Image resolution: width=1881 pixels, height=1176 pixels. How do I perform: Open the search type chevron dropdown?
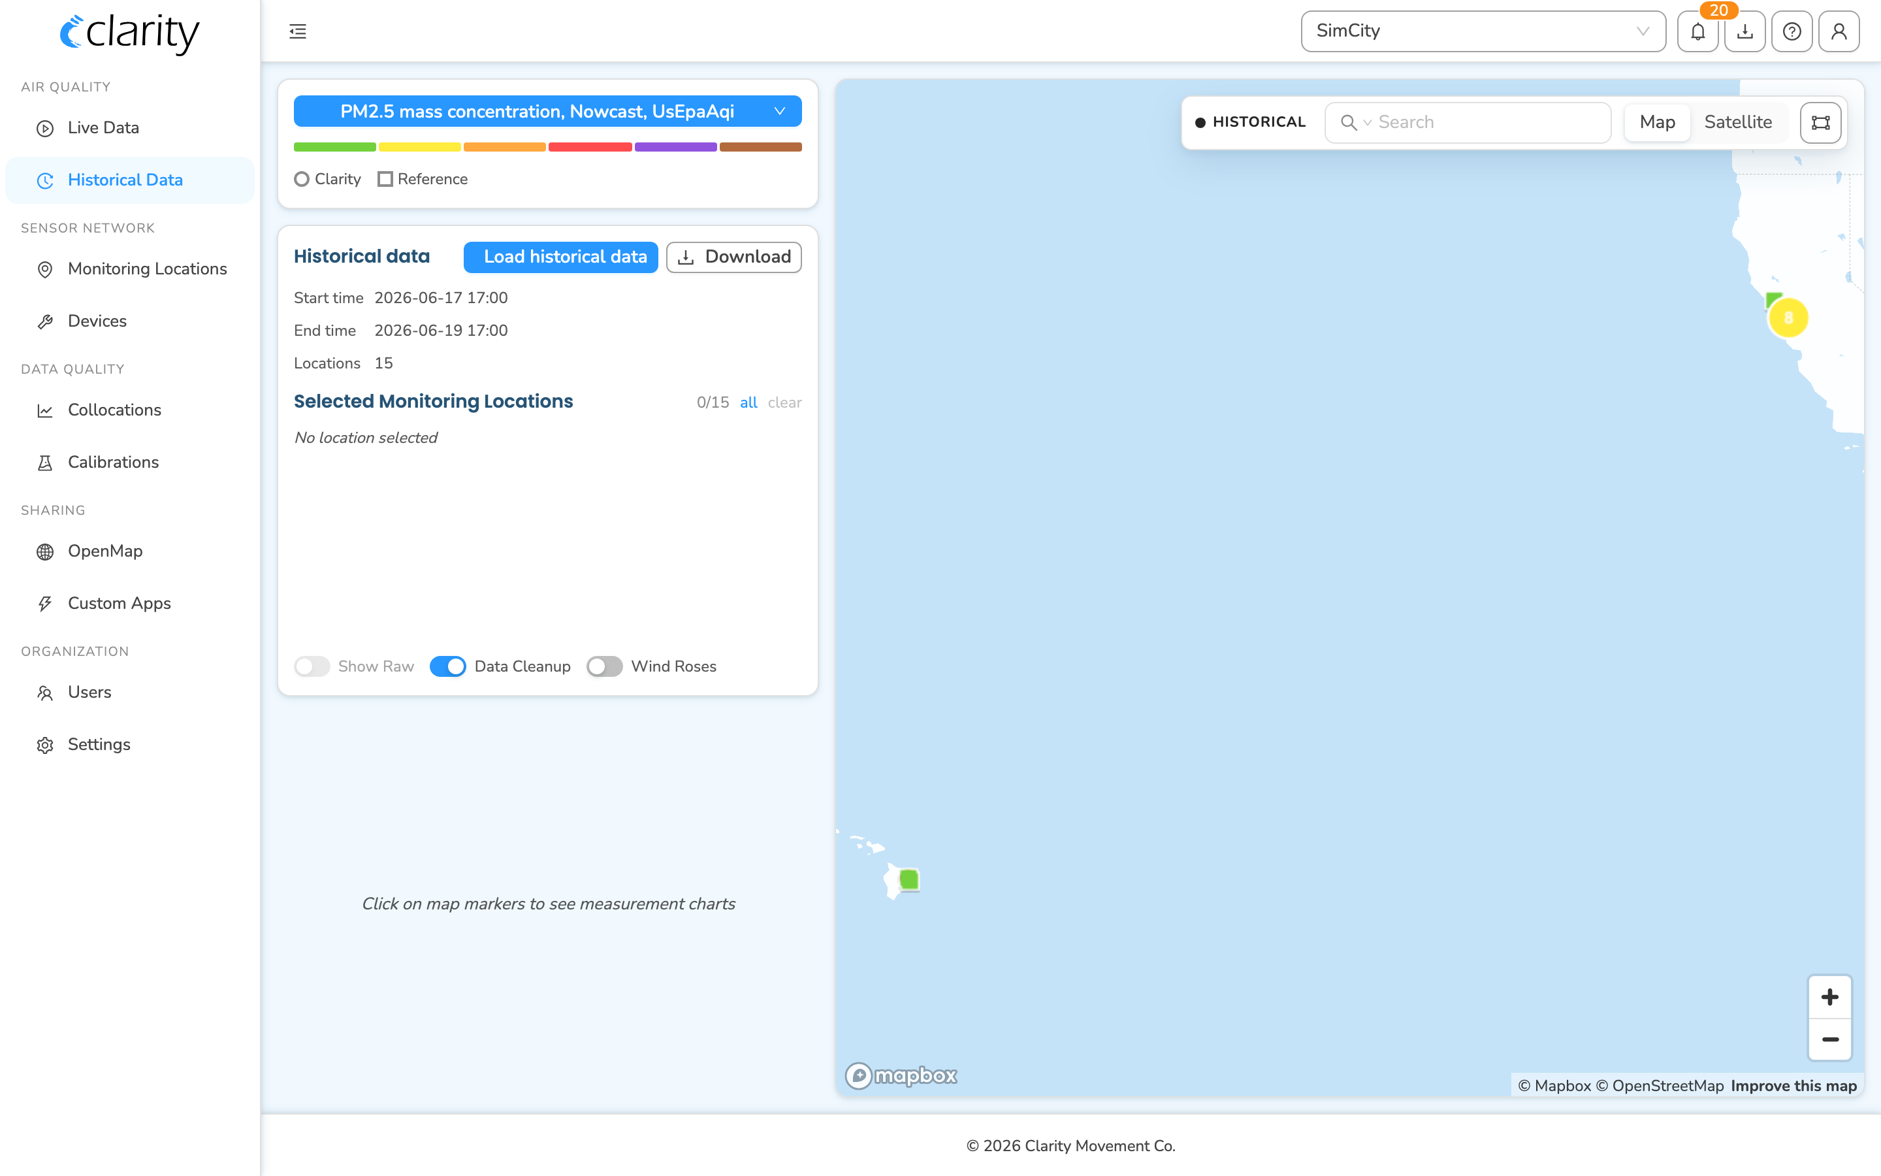click(x=1367, y=123)
